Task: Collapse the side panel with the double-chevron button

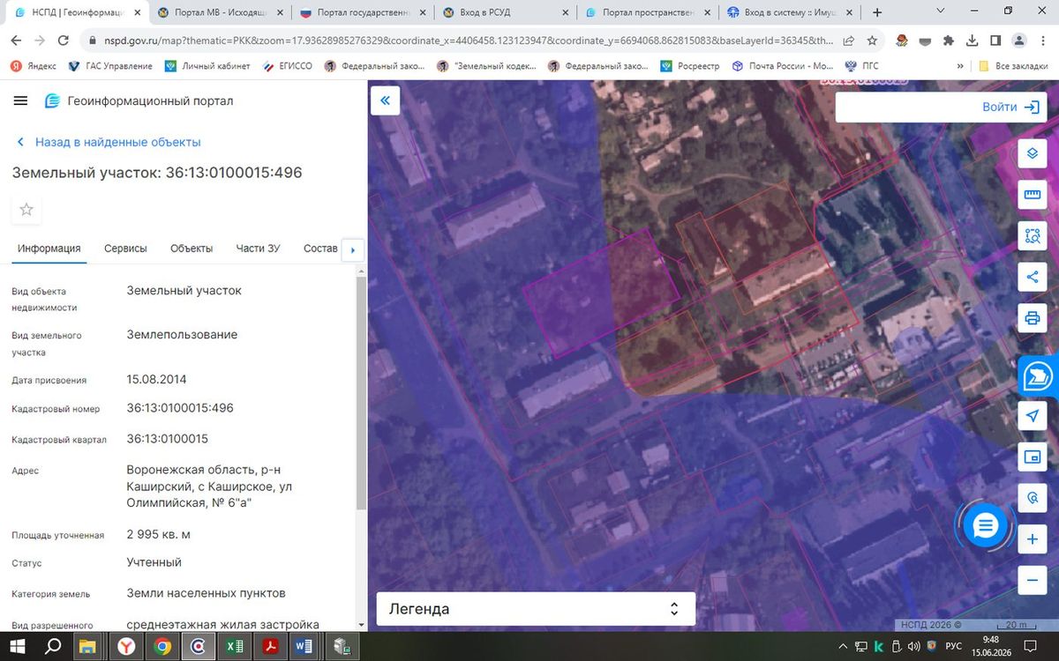Action: (x=385, y=100)
